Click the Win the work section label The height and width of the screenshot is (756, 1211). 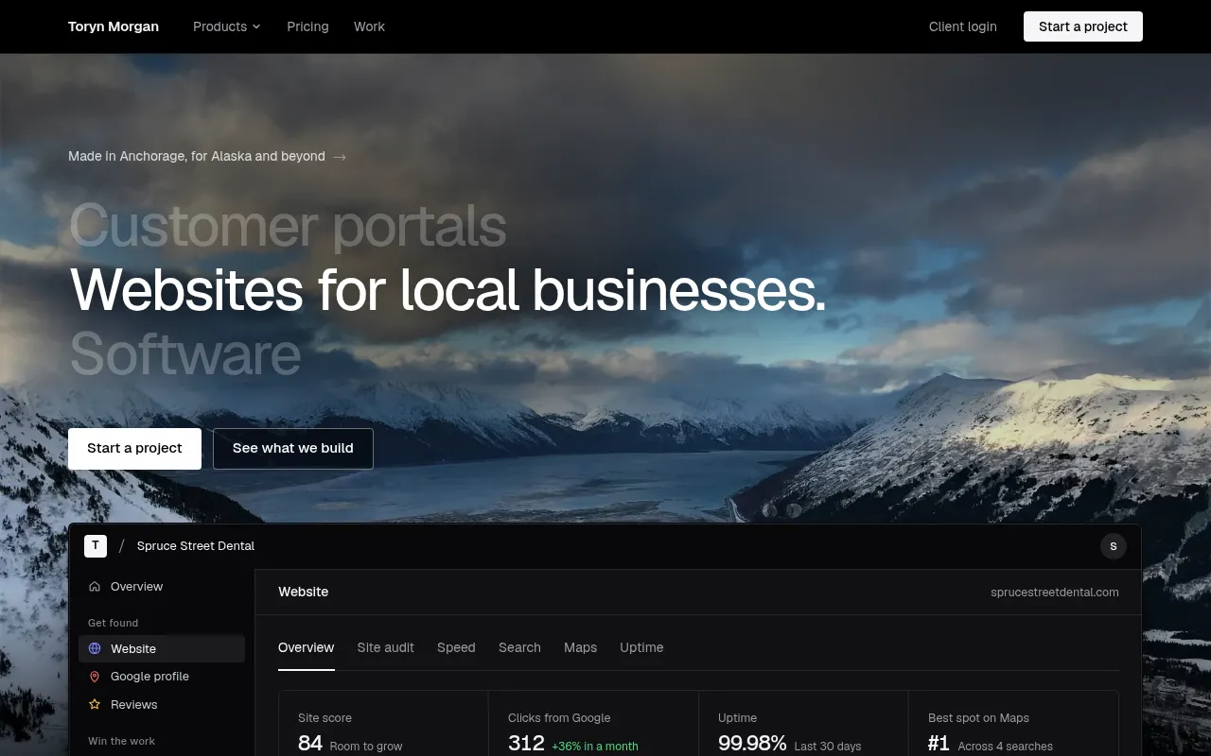pos(121,741)
